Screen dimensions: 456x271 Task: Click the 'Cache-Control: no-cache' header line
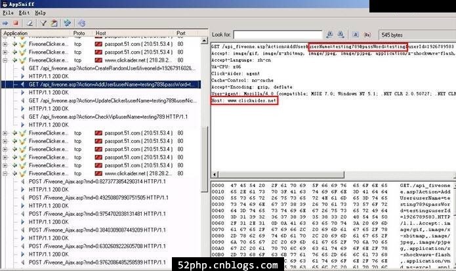tap(242, 80)
